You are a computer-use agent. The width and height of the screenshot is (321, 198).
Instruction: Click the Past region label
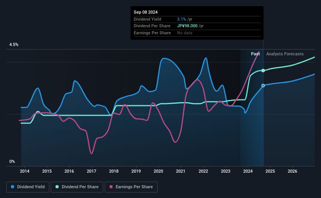[255, 54]
